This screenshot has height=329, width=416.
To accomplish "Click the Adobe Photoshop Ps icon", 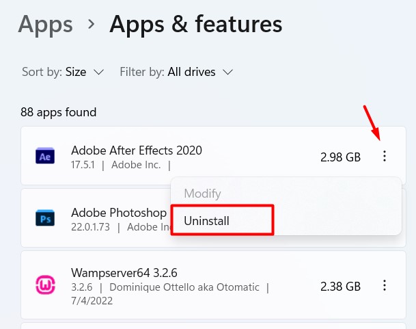I will pos(45,218).
